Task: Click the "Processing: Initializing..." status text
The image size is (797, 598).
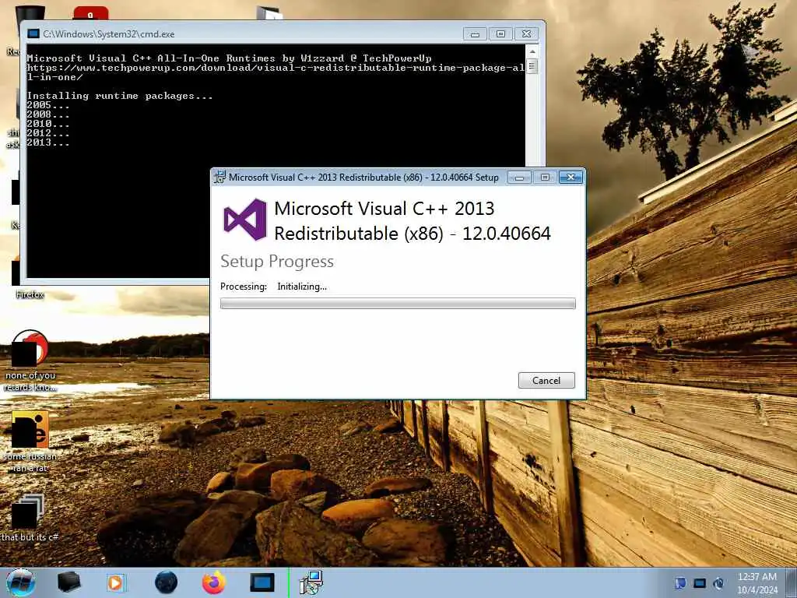Action: tap(273, 287)
